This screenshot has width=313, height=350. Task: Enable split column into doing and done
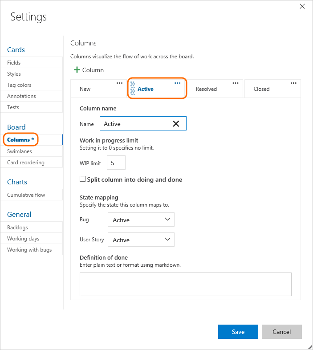coord(82,179)
